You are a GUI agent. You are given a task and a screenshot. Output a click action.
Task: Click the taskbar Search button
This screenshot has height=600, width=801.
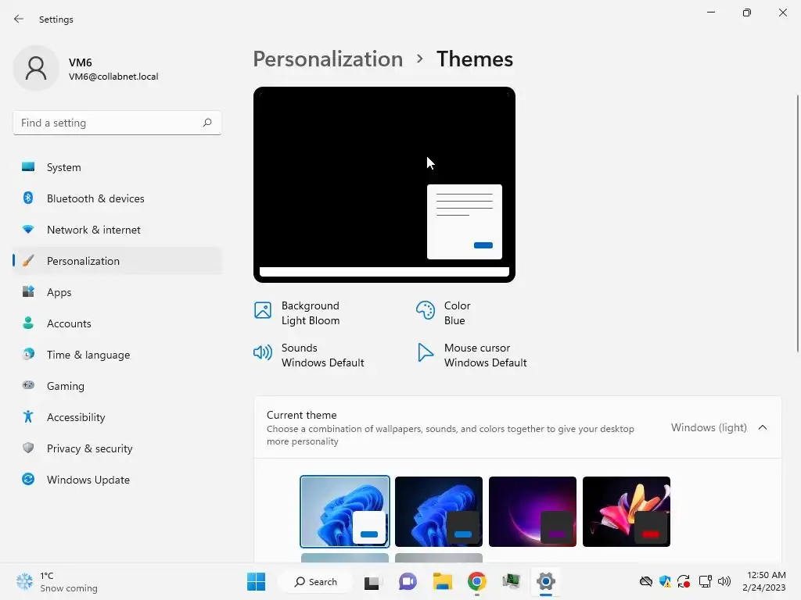point(315,581)
